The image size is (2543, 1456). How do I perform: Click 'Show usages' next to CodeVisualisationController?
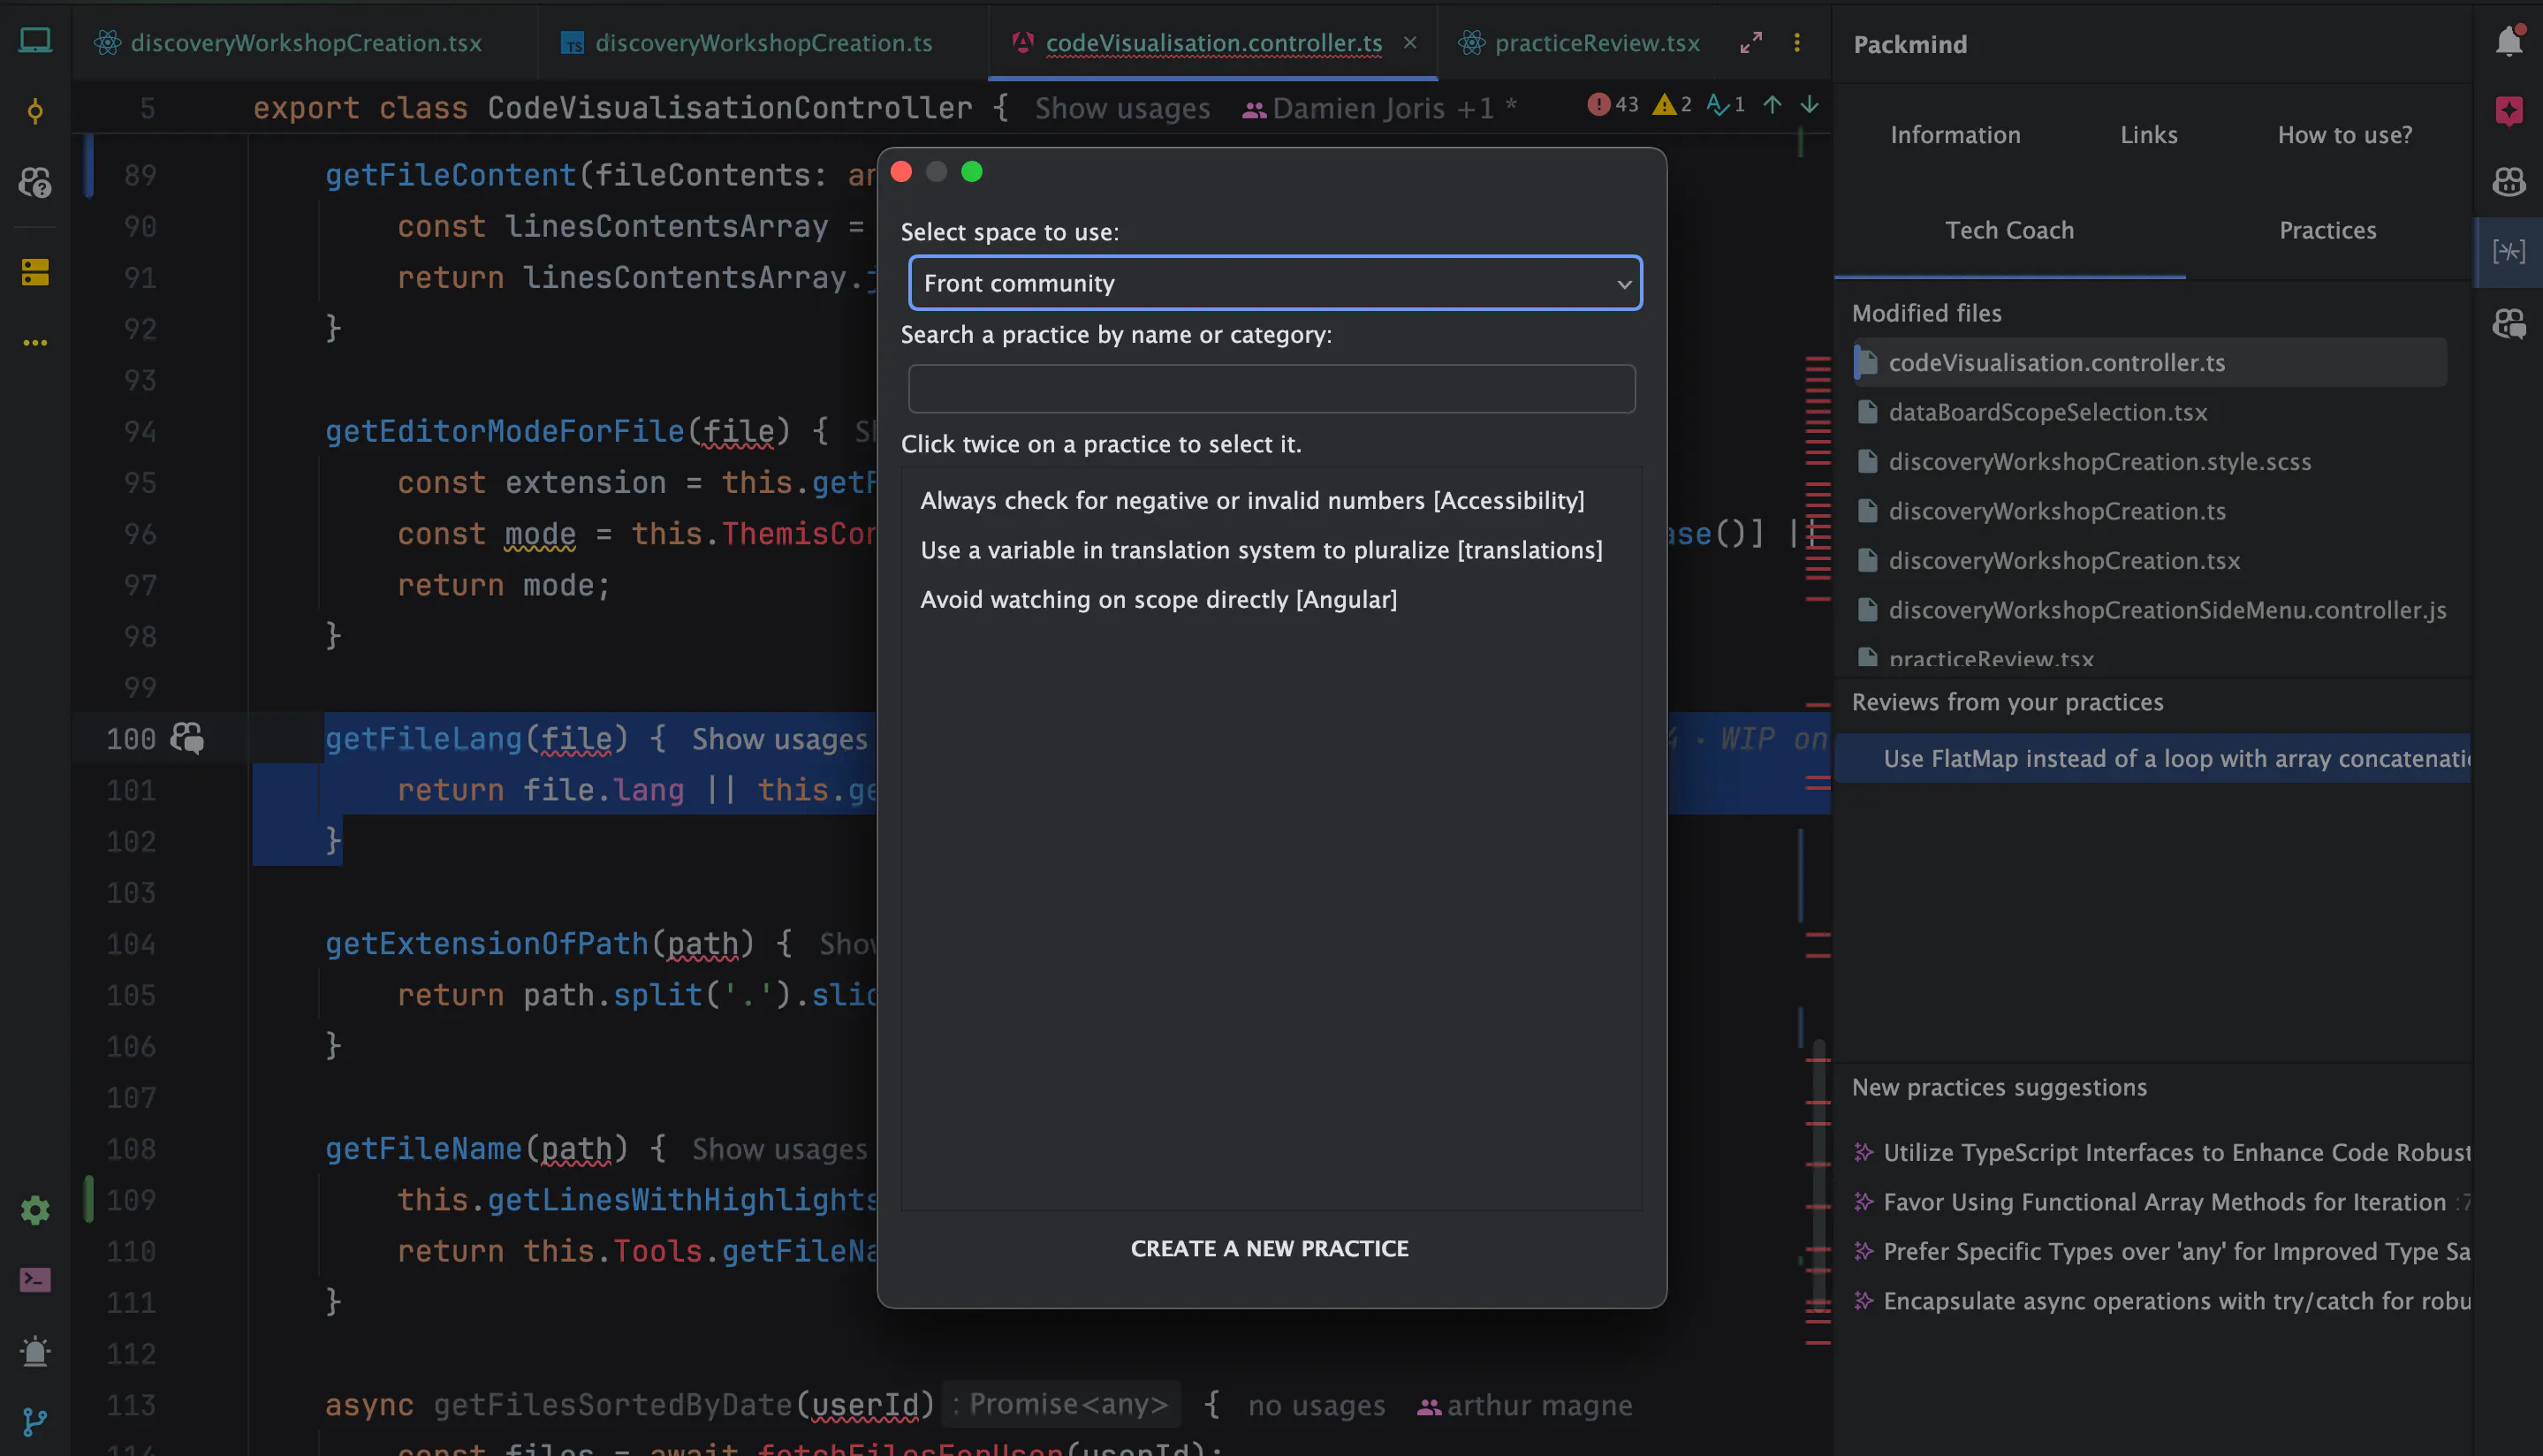point(1122,107)
